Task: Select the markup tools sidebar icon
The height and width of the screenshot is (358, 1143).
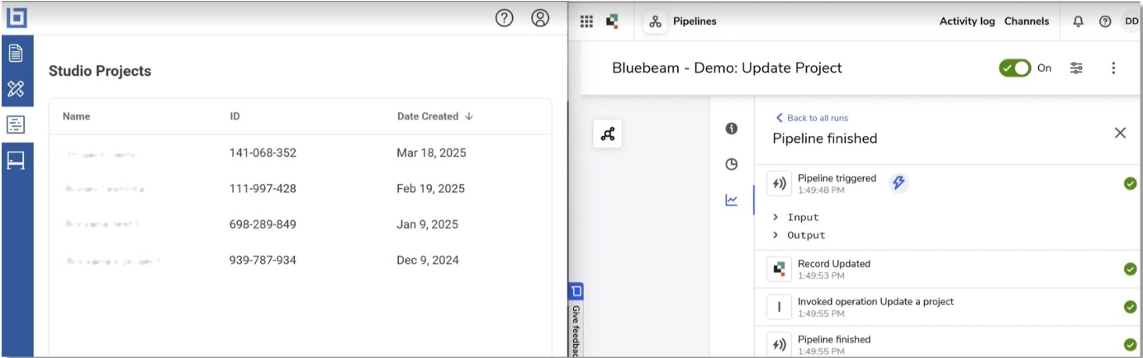Action: point(16,89)
